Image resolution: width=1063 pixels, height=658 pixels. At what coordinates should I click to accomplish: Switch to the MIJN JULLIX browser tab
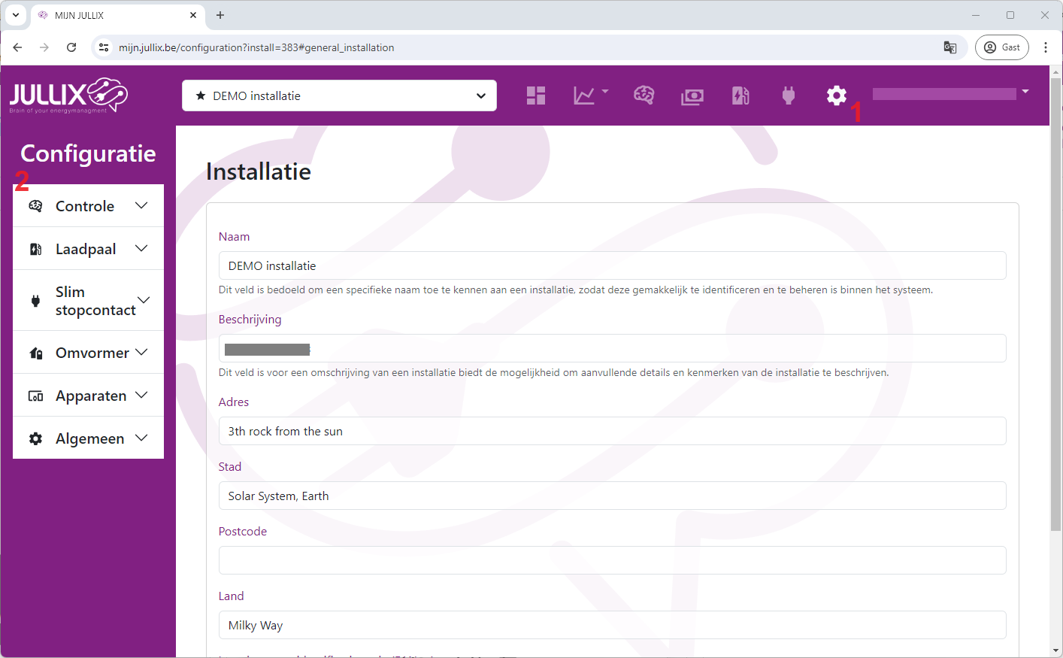pyautogui.click(x=117, y=15)
